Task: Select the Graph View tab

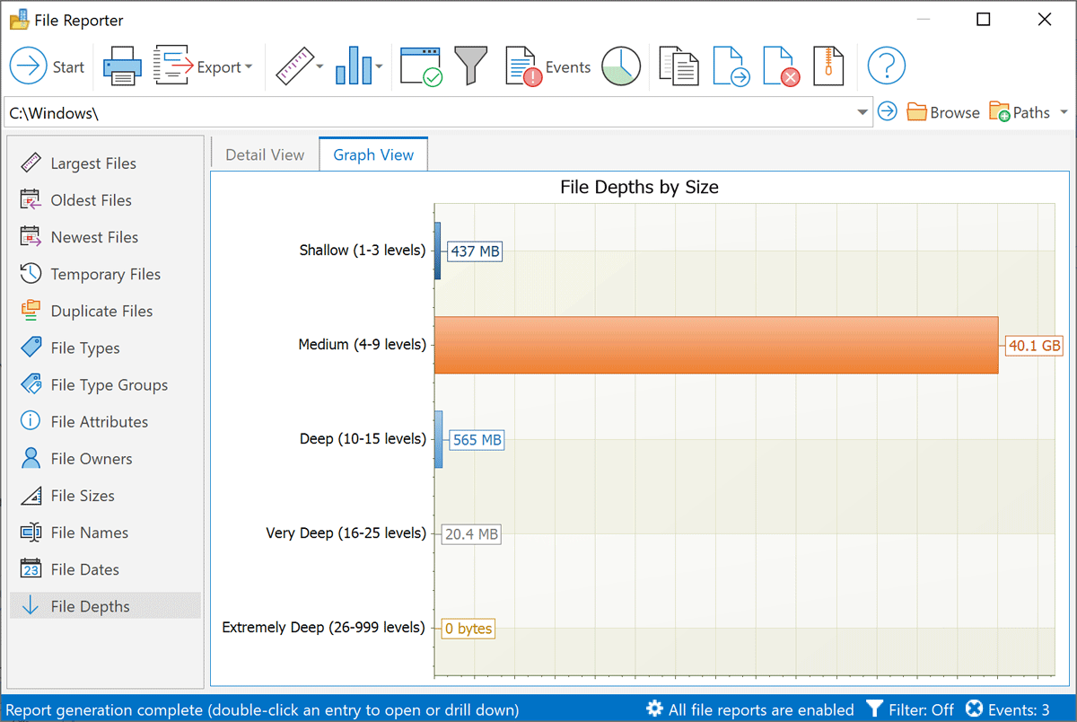Action: pyautogui.click(x=373, y=154)
